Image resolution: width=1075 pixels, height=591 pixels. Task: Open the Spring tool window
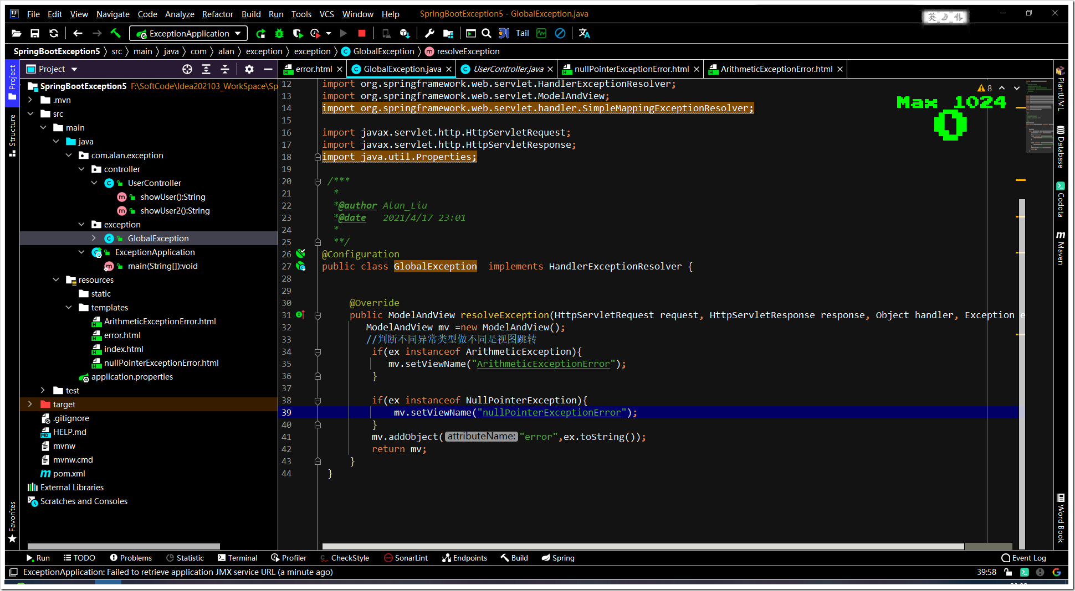tap(558, 558)
